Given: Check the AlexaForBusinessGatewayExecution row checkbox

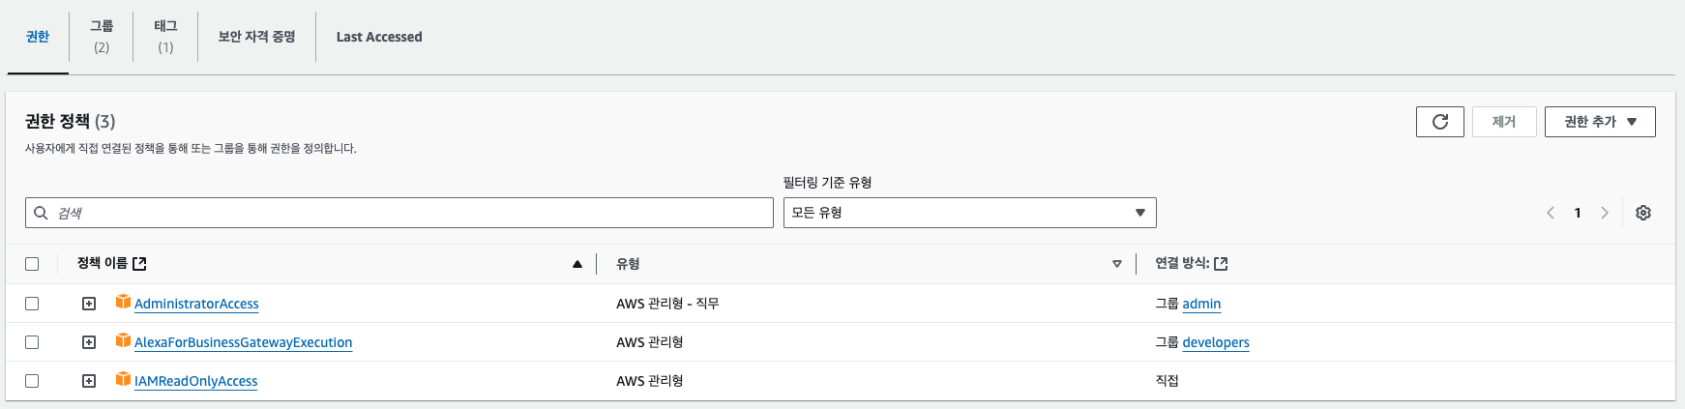Looking at the screenshot, I should [32, 342].
